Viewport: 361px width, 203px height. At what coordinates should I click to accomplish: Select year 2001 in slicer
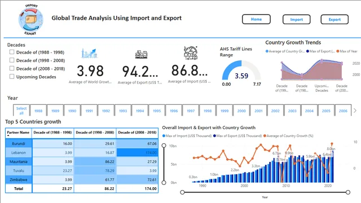click(258, 111)
